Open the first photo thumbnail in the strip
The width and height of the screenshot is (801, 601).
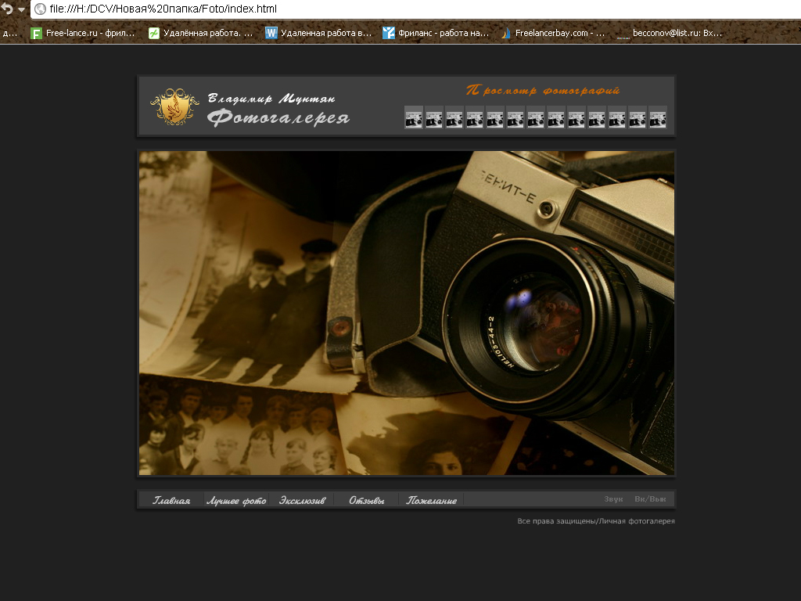click(414, 117)
